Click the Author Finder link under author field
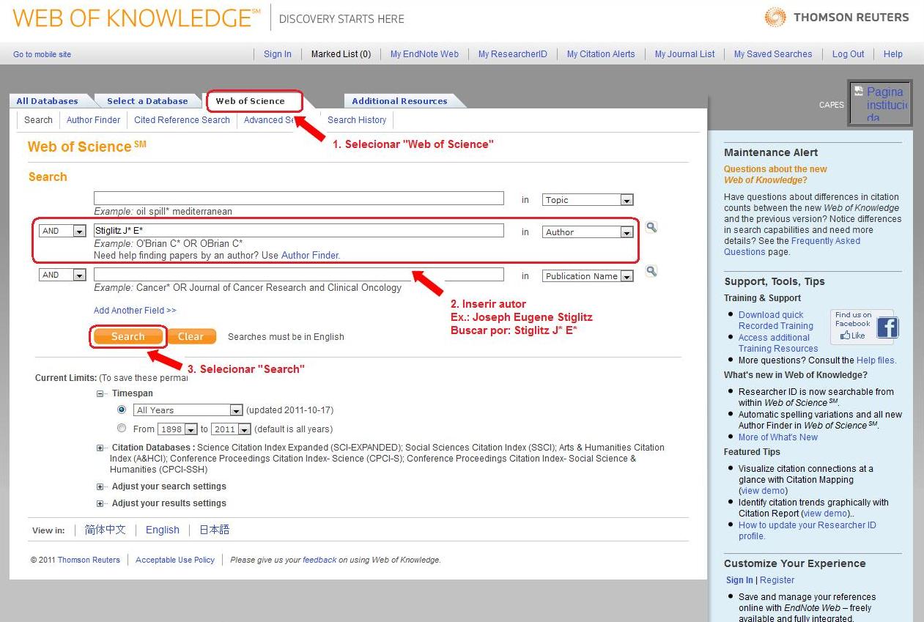 click(310, 256)
